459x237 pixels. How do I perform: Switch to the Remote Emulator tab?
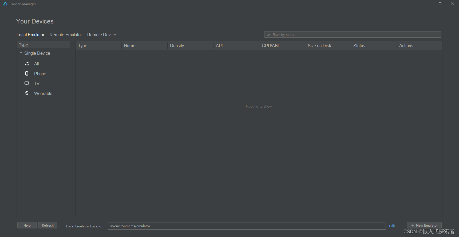coord(66,35)
